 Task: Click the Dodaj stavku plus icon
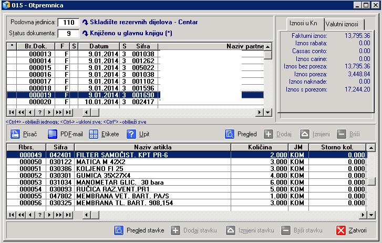tap(175, 230)
